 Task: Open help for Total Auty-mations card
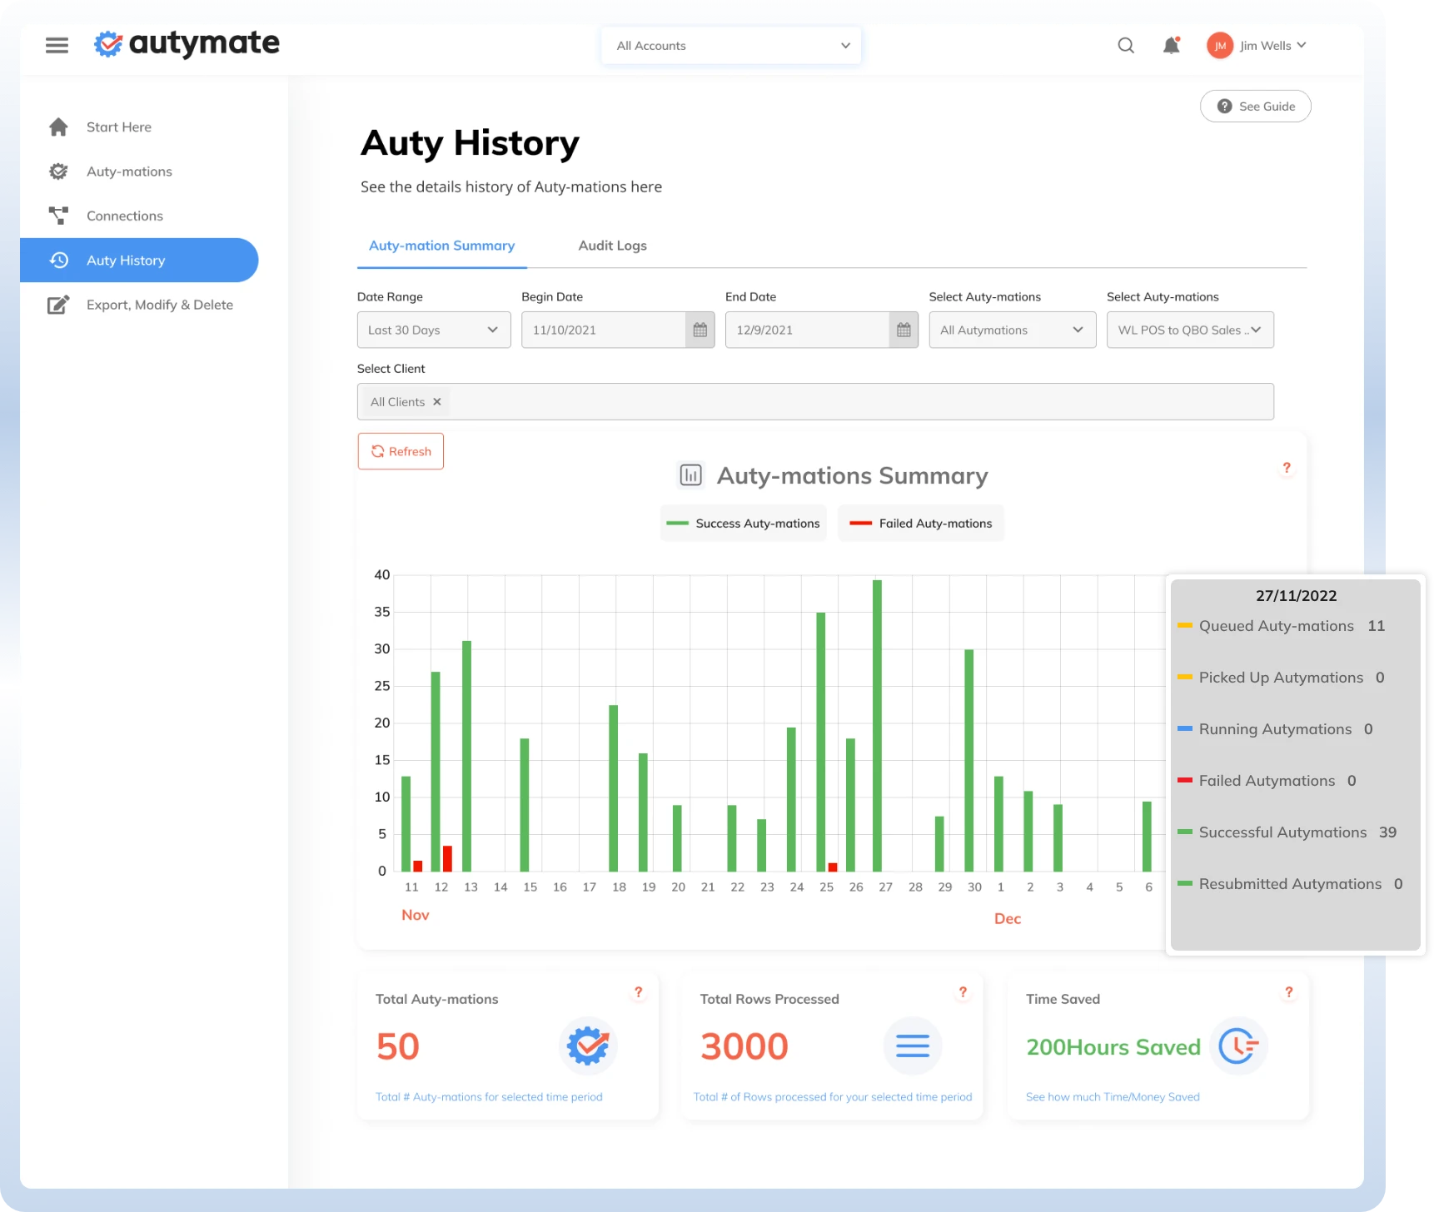click(x=639, y=992)
